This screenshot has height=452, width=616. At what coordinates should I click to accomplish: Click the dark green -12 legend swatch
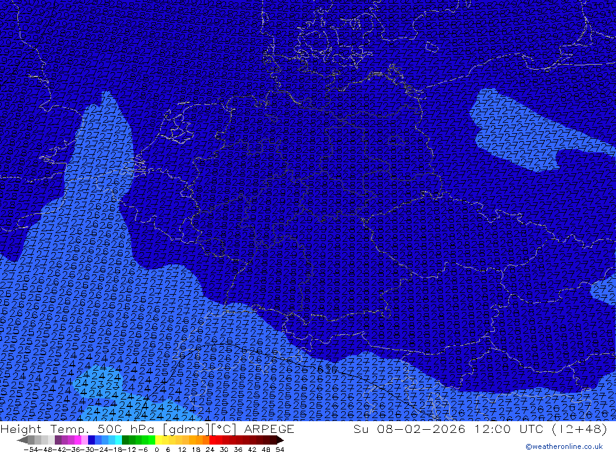click(x=125, y=440)
